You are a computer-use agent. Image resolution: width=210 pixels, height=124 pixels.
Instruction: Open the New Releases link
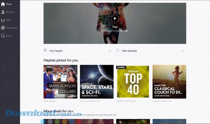click(129, 51)
